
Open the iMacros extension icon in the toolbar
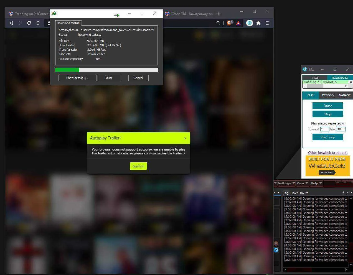(250, 23)
